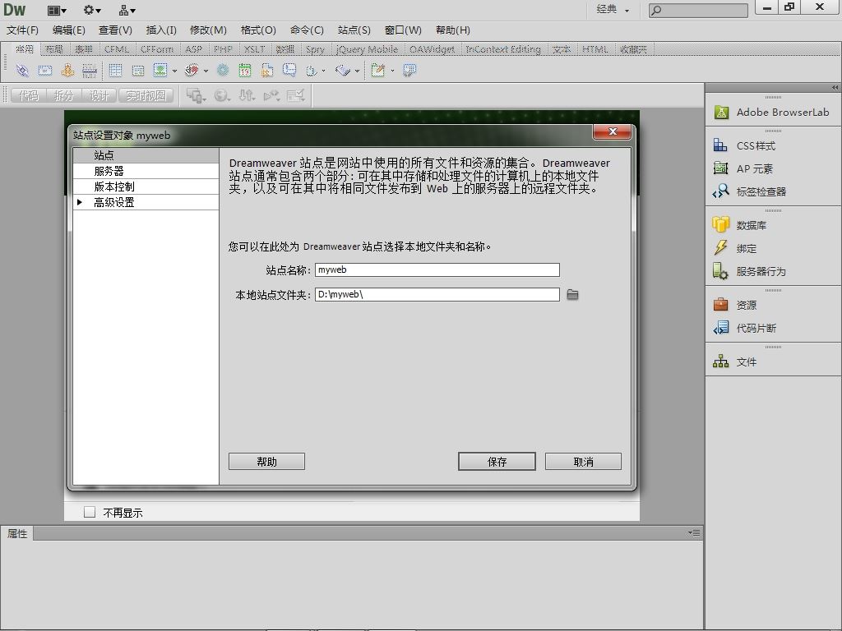Open the Layout dropdown in title bar
Image resolution: width=842 pixels, height=631 pixels.
57,10
